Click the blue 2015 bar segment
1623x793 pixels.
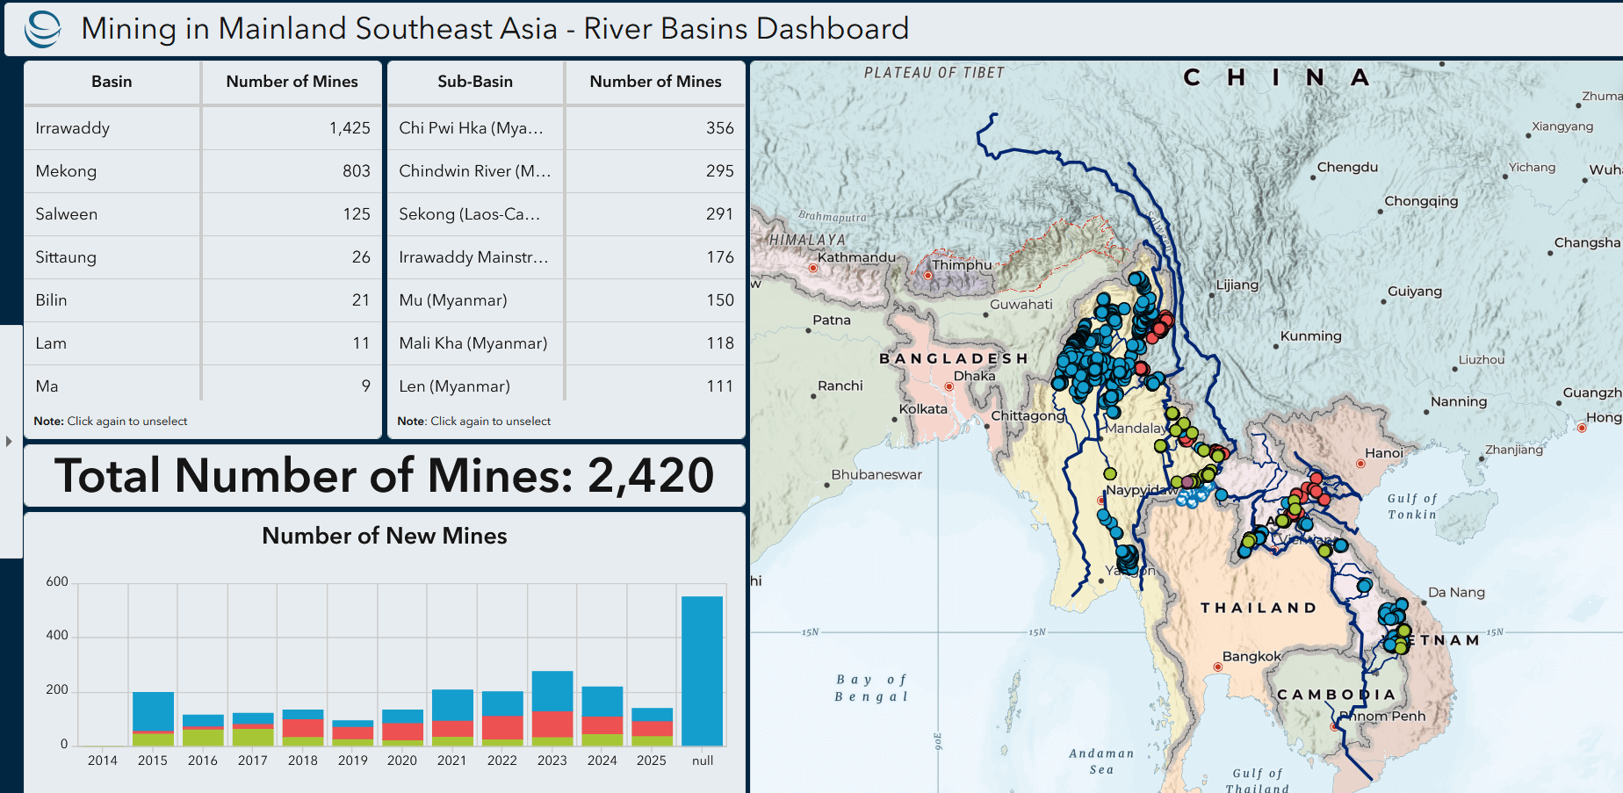(153, 710)
